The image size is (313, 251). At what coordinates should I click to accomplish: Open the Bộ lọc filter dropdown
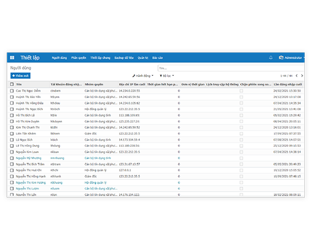pyautogui.click(x=167, y=76)
